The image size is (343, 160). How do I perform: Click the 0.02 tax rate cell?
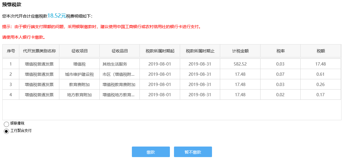point(280,95)
